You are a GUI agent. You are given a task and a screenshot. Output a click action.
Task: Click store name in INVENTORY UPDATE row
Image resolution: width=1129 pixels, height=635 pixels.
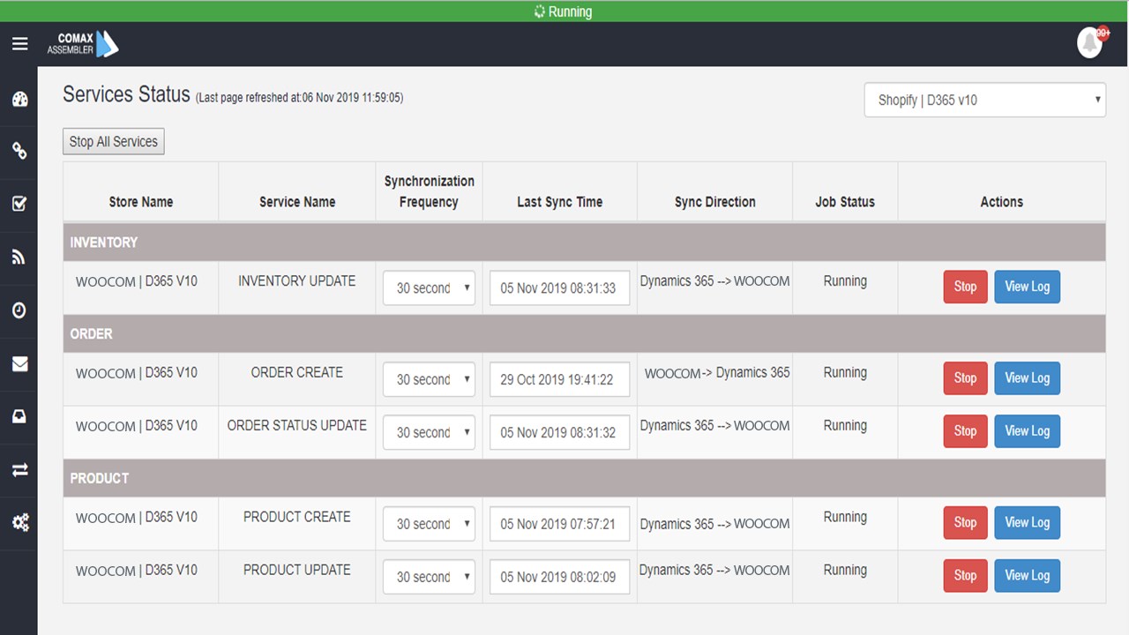[137, 281]
